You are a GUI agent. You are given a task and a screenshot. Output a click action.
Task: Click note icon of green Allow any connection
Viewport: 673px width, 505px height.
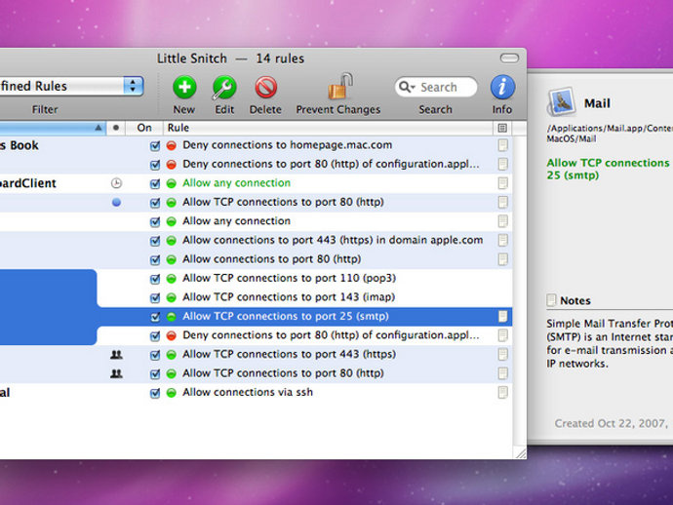pos(502,183)
